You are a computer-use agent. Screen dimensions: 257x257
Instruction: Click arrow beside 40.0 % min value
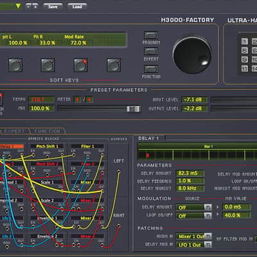tap(218, 215)
